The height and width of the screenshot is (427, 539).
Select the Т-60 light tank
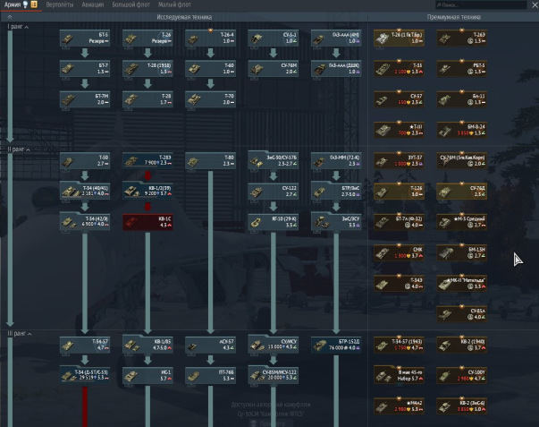pos(209,68)
